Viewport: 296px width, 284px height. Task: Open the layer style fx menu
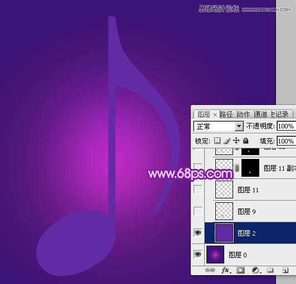[226, 270]
